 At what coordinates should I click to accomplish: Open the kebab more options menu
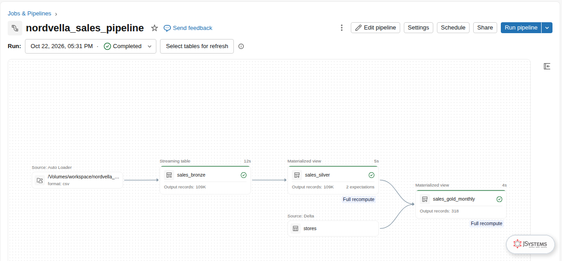[342, 28]
